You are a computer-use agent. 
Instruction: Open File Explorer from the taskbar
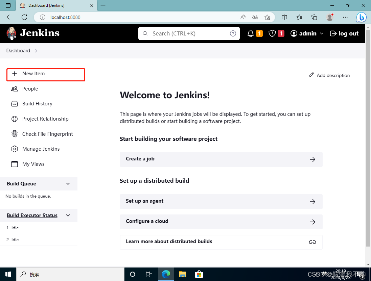(182, 274)
